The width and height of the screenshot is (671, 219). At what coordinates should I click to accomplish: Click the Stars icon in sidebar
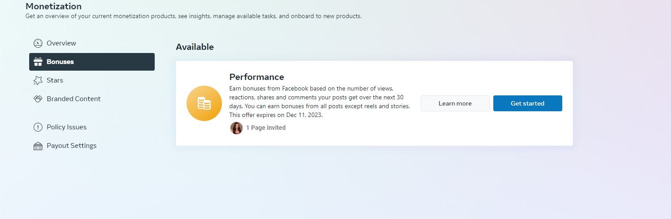[38, 80]
